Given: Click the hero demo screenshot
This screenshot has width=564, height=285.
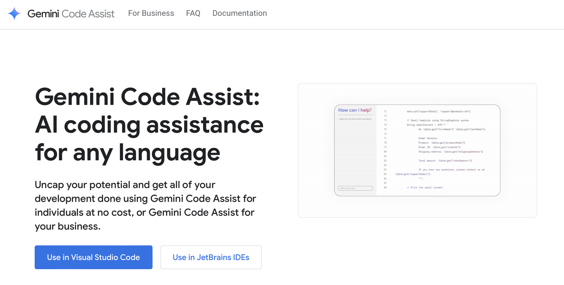Looking at the screenshot, I should pyautogui.click(x=417, y=150).
